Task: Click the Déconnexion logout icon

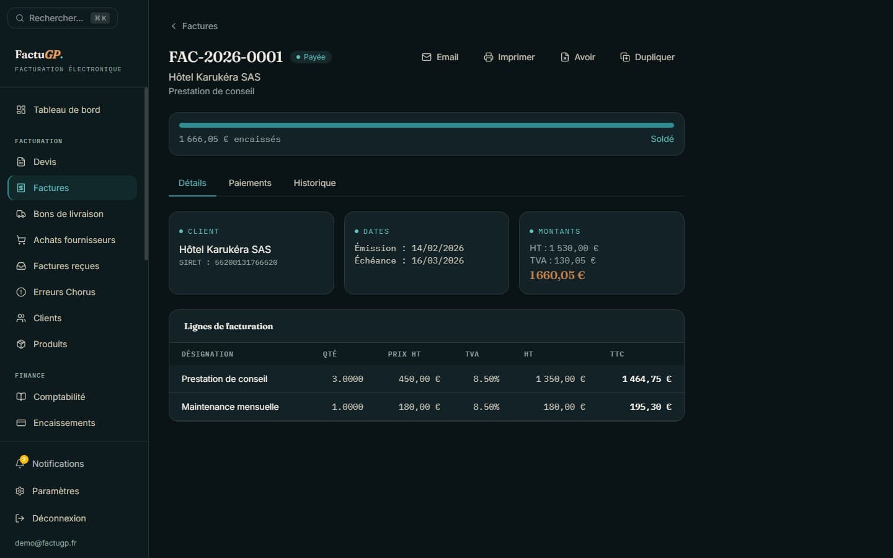Action: [x=20, y=518]
